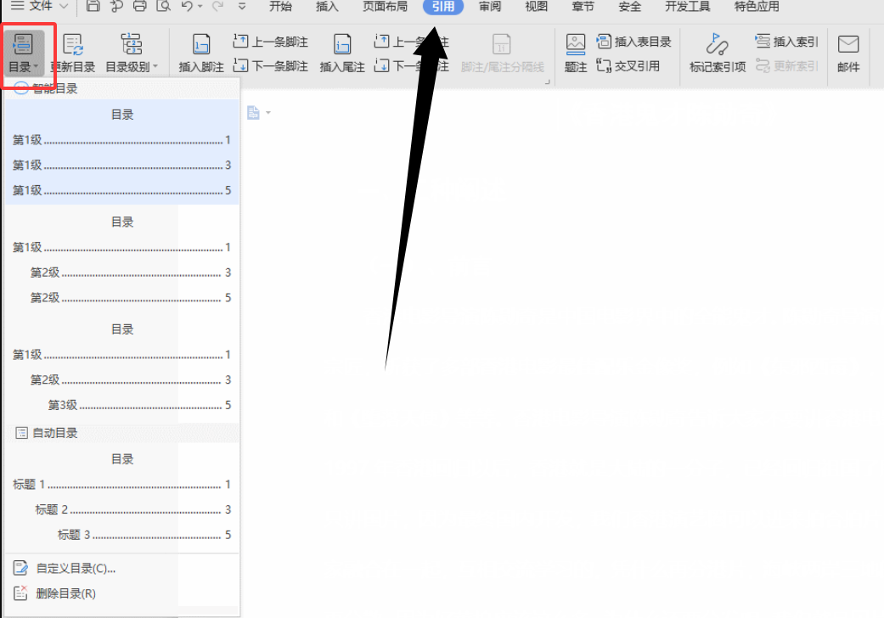The width and height of the screenshot is (884, 618).
Task: Click 删除目录(R) to remove the TOC
Action: point(65,593)
